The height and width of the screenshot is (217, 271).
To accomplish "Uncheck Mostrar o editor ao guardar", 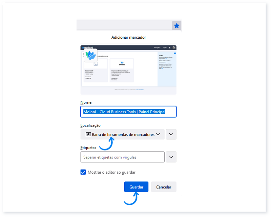I will [x=83, y=172].
